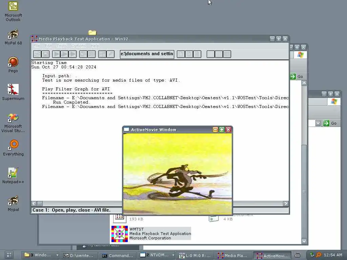The width and height of the screenshot is (347, 260).
Task: Select the WMTST Media Playback Test Application file
Action: click(x=151, y=234)
